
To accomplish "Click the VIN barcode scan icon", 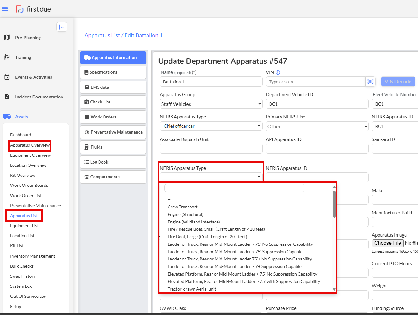I will pos(370,81).
